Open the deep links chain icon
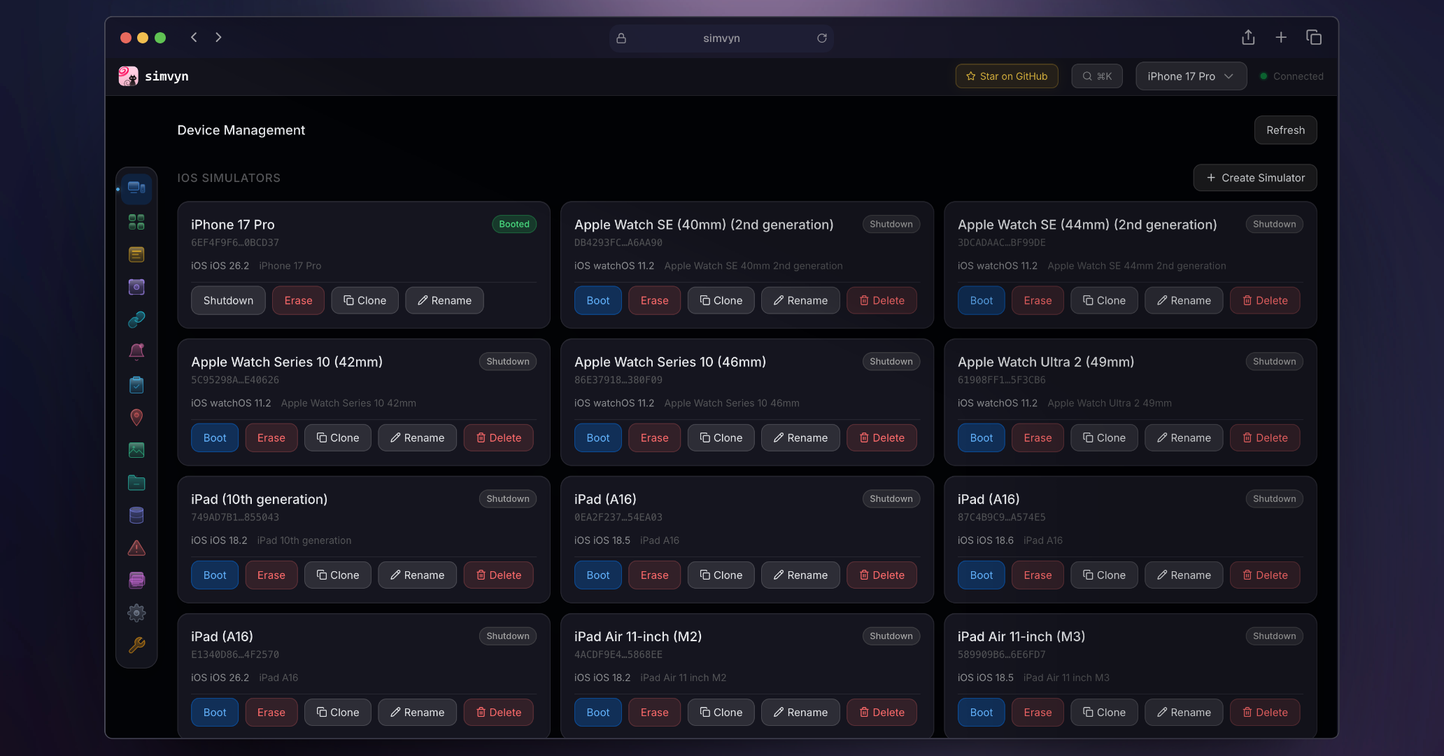 click(x=136, y=319)
